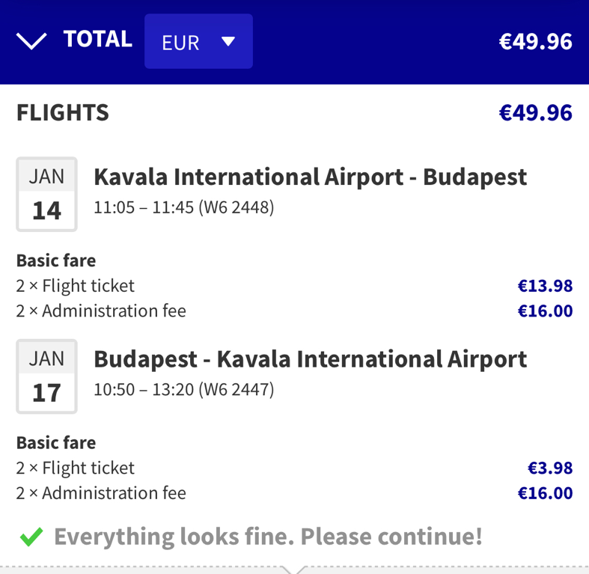Select Kavala International Airport - Budapest flight
The image size is (589, 574).
coord(310,177)
